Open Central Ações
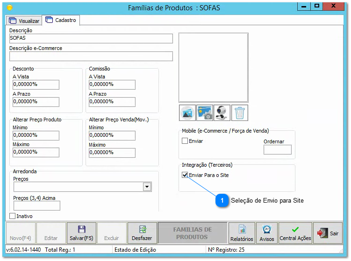The image size is (351, 261). tap(295, 233)
